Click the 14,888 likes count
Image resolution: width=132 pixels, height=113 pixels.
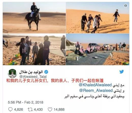tap(59, 109)
